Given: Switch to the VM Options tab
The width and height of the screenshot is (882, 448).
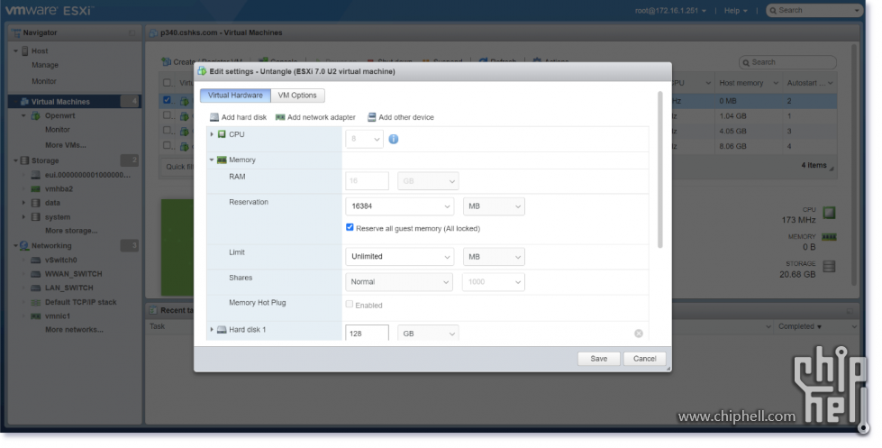Looking at the screenshot, I should [297, 96].
